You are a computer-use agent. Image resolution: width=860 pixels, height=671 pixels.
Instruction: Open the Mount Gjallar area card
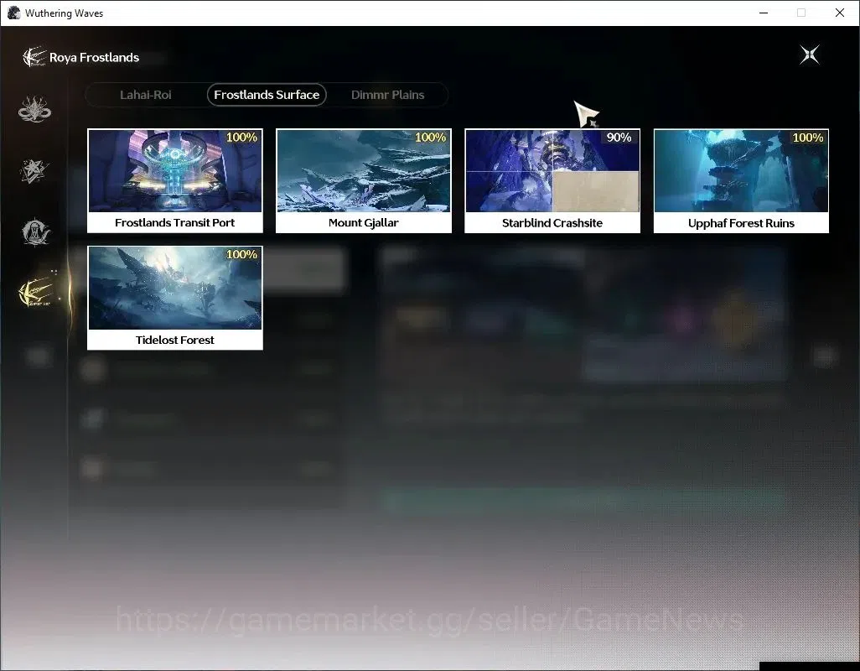coord(364,181)
